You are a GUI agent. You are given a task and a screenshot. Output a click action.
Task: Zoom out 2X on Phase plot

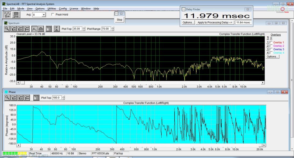coord(20,98)
